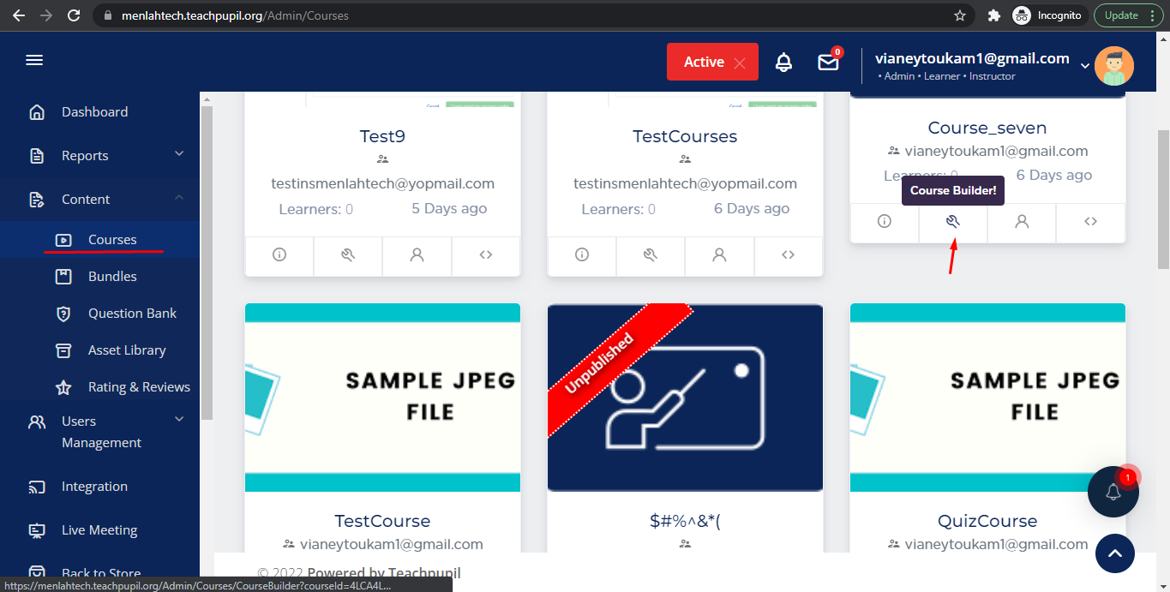Go to Dashboard in sidebar
1170x592 pixels.
coord(94,112)
